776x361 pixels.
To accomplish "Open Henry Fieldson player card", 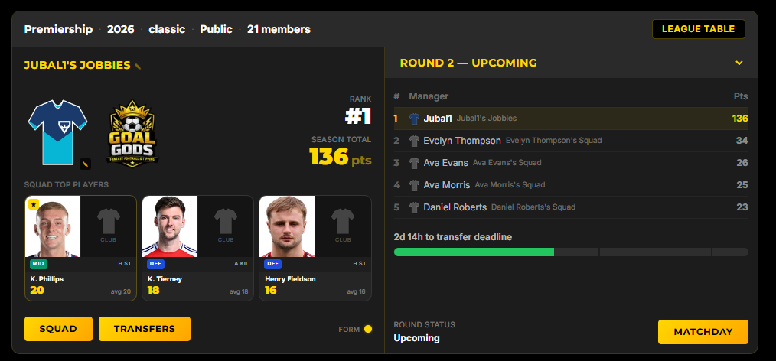I will coord(315,249).
